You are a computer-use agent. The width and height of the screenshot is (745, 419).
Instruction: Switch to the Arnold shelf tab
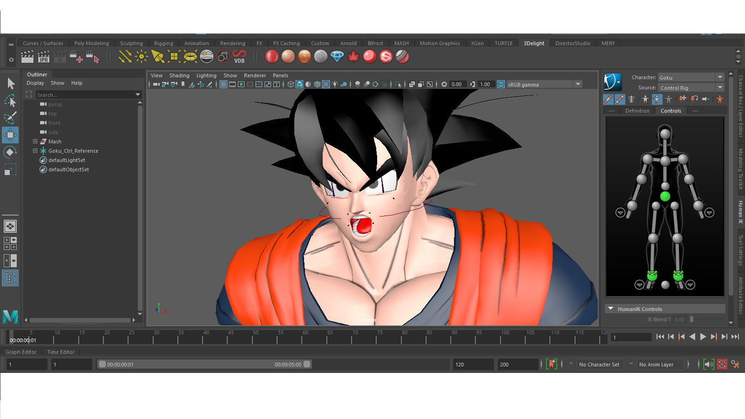(x=348, y=43)
